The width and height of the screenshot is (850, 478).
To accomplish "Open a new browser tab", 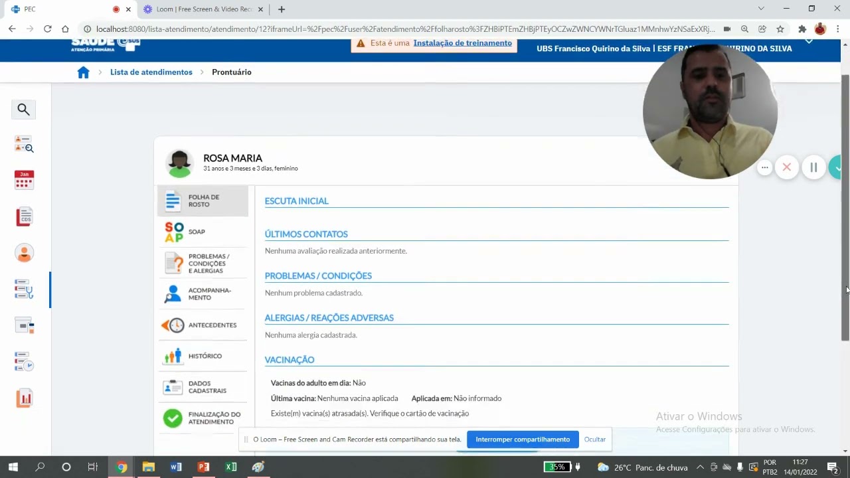I will coord(282,9).
